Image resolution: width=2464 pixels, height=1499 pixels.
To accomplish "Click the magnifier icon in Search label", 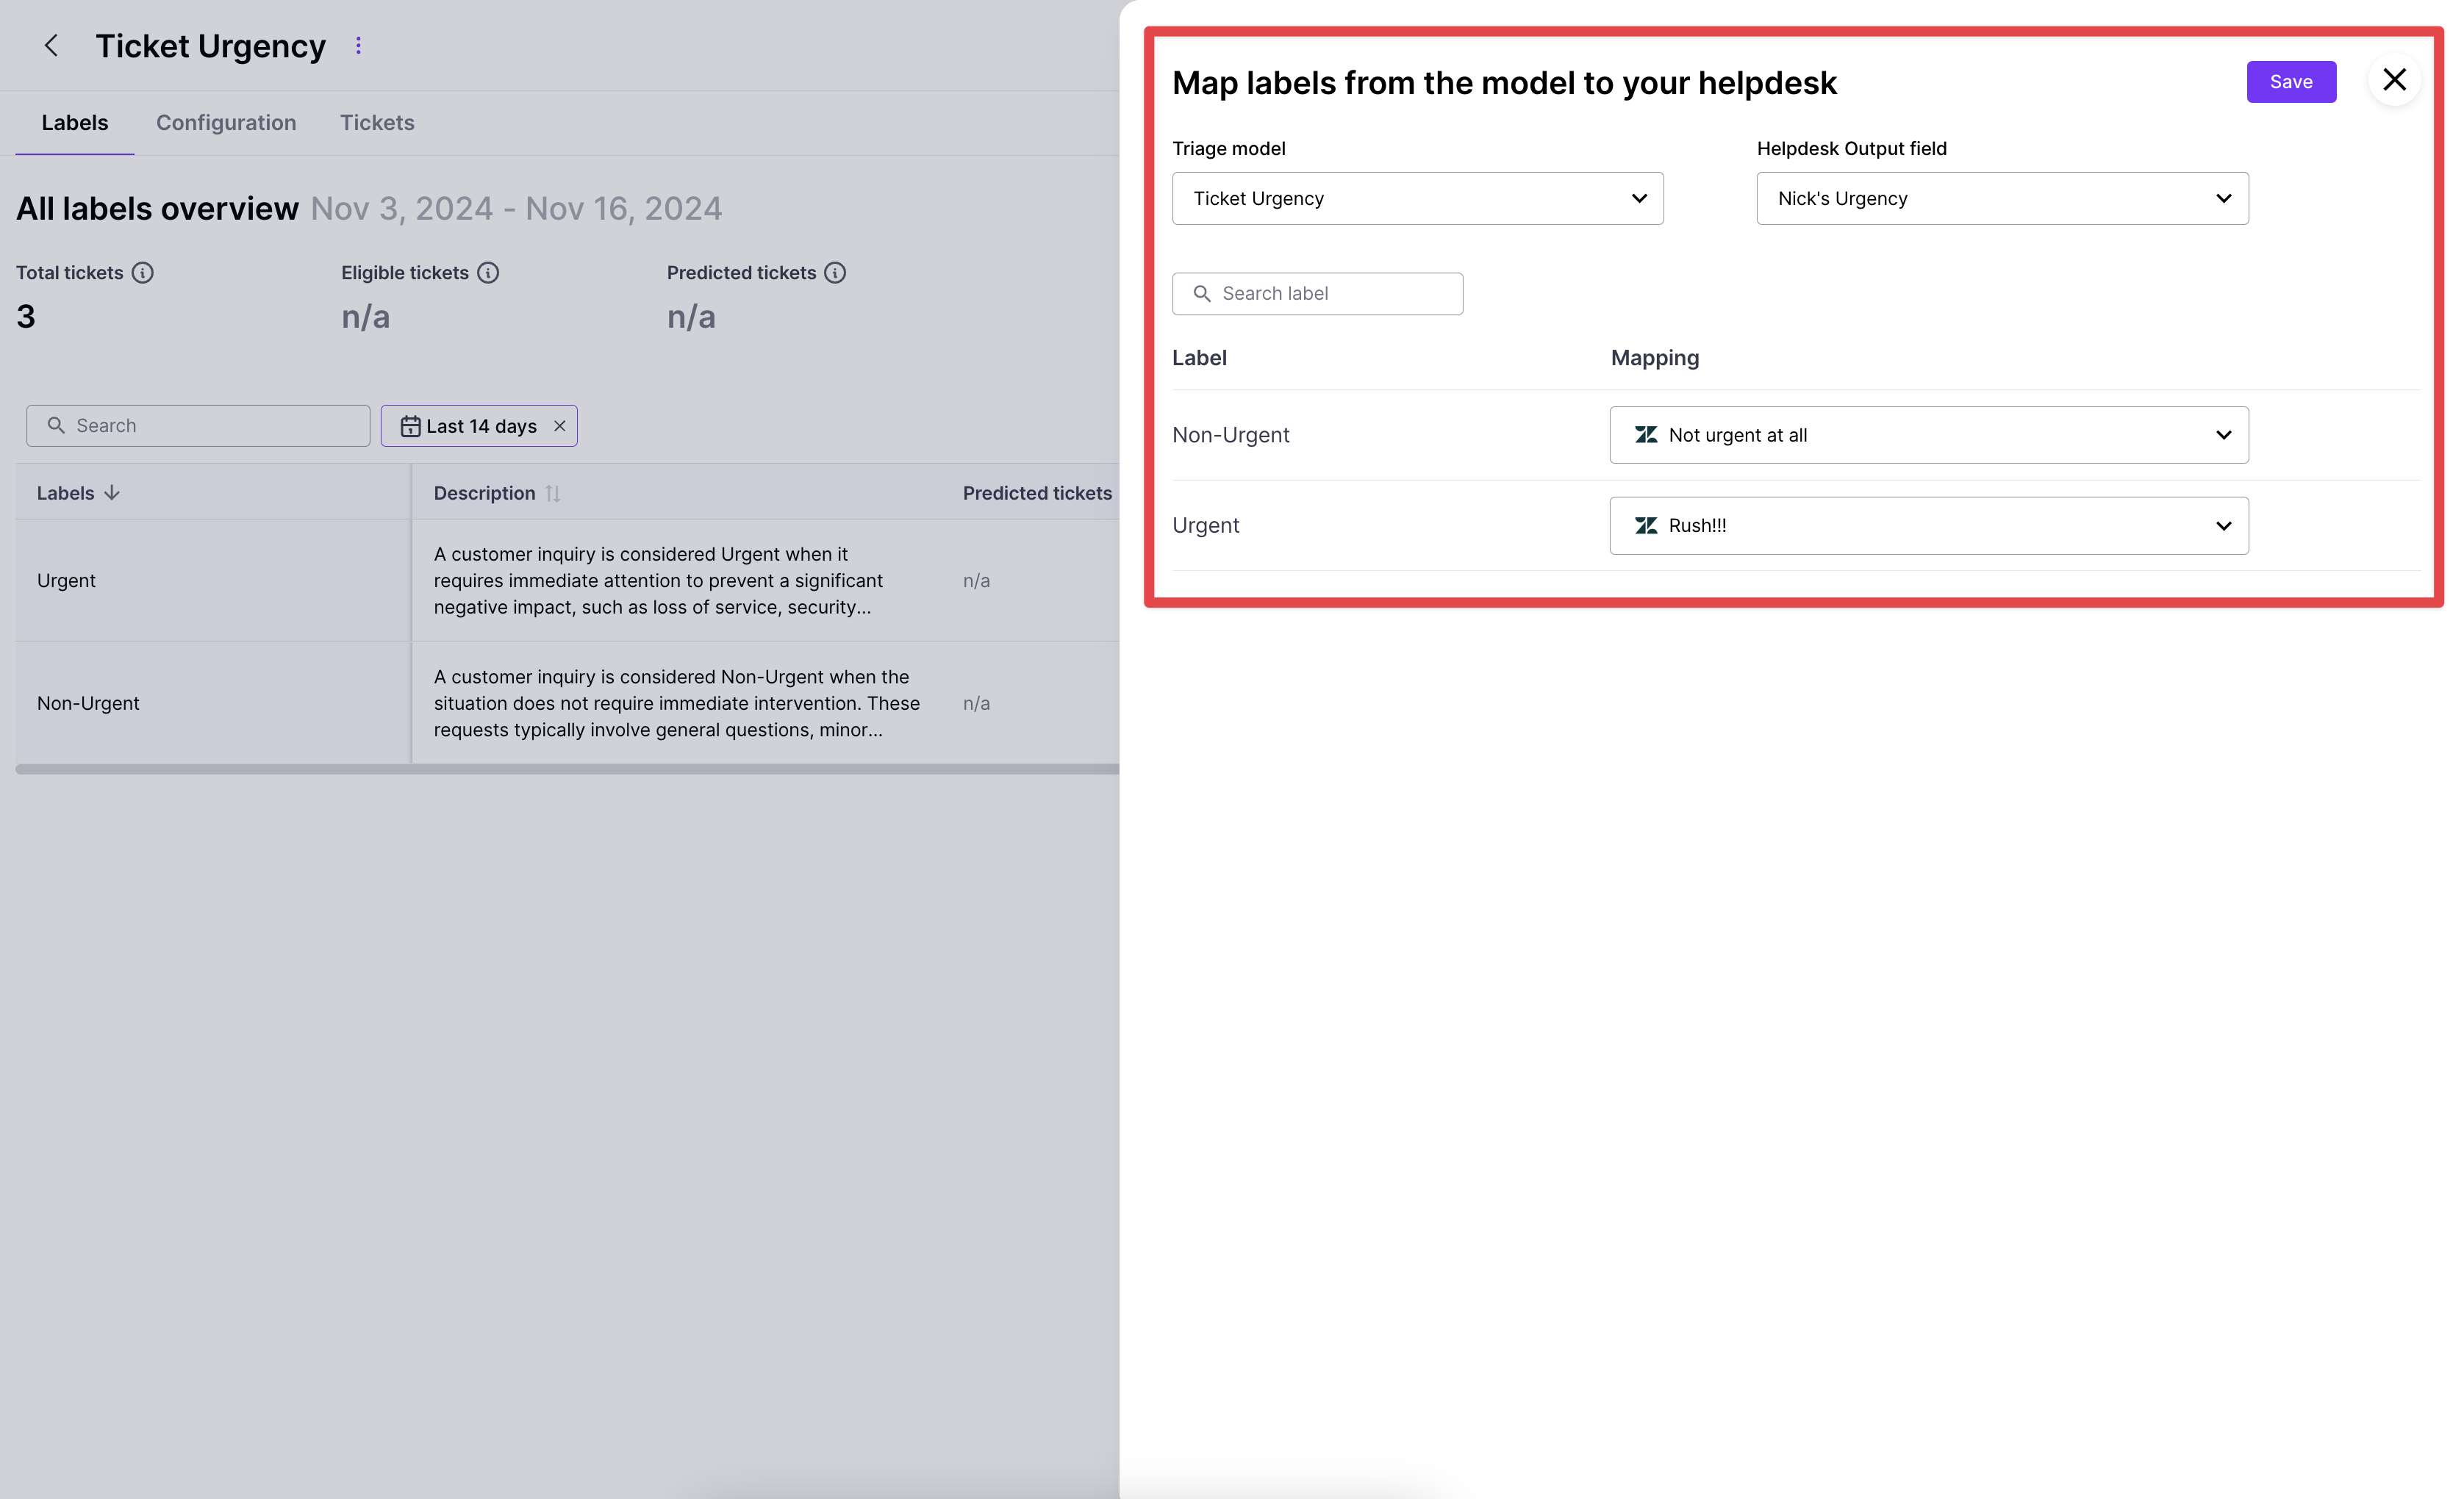I will [1202, 294].
